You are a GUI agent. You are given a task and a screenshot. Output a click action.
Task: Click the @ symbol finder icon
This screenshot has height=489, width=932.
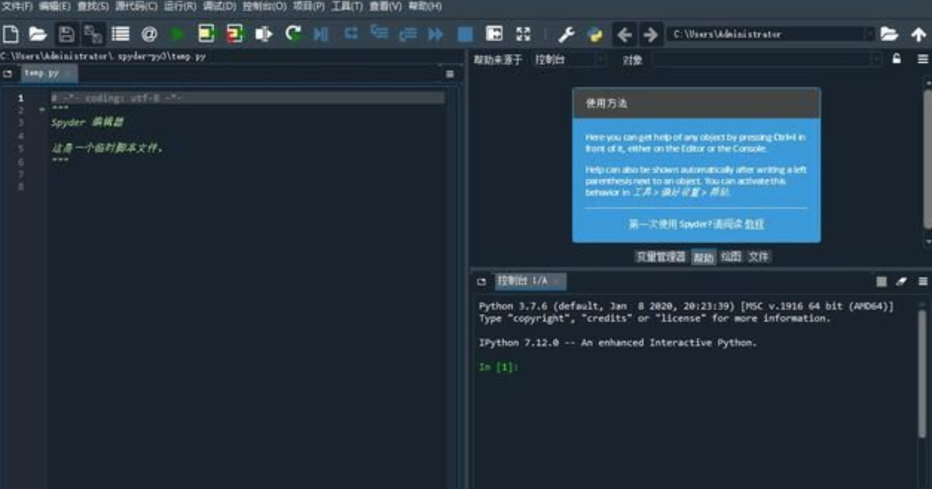[x=149, y=33]
